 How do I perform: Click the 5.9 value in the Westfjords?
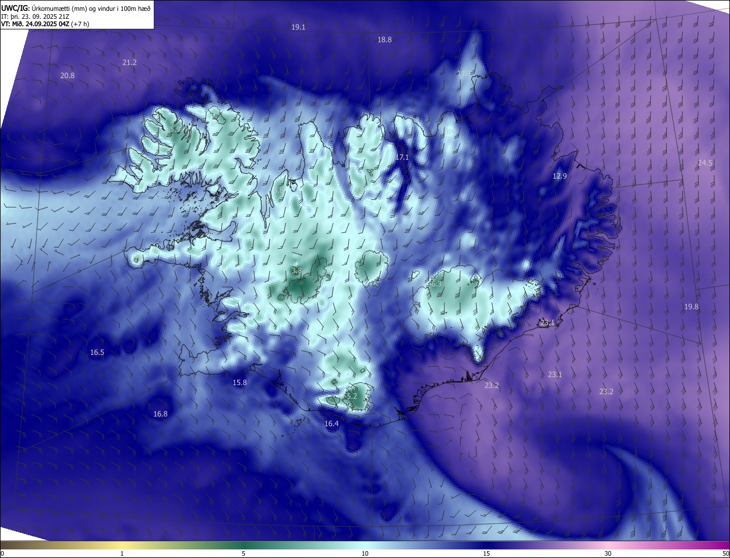[x=175, y=129]
